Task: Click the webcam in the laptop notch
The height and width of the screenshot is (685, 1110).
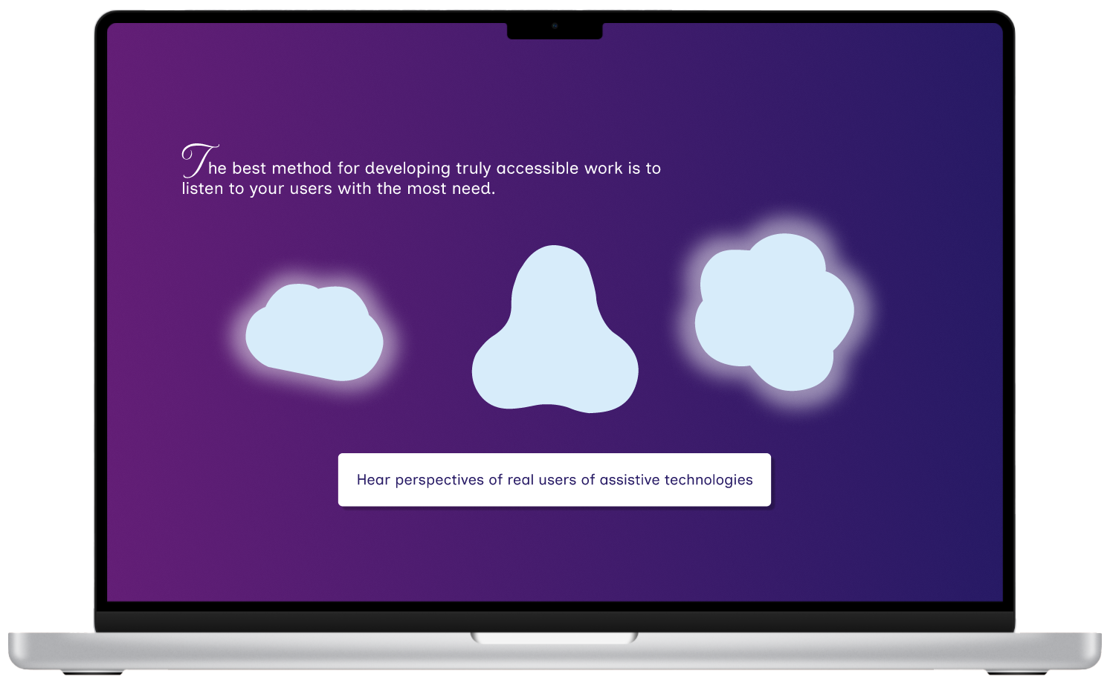Action: pos(555,27)
